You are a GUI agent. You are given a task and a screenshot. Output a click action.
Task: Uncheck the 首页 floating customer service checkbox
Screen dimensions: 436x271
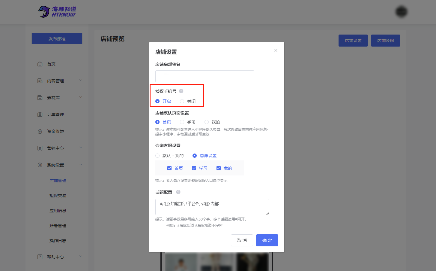(x=169, y=168)
